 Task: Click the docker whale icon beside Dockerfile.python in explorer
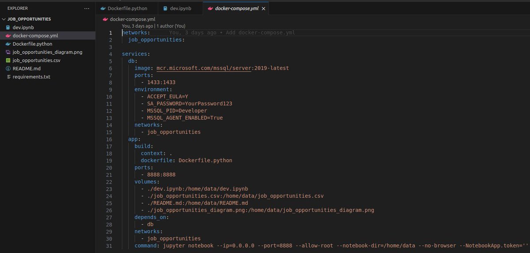click(8, 44)
